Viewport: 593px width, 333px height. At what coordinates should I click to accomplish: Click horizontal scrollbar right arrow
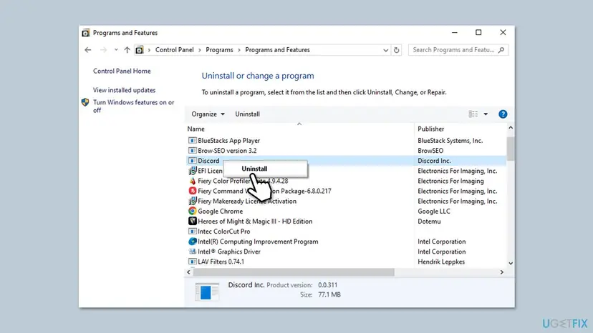pos(502,272)
